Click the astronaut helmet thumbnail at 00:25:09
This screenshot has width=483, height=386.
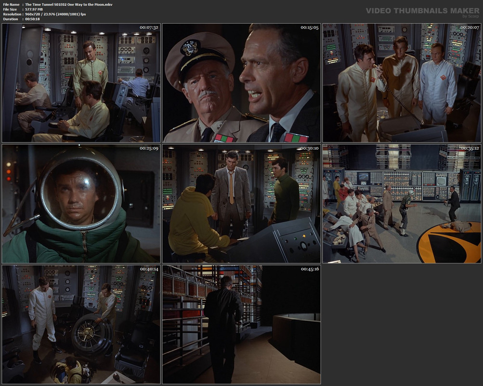(x=81, y=204)
